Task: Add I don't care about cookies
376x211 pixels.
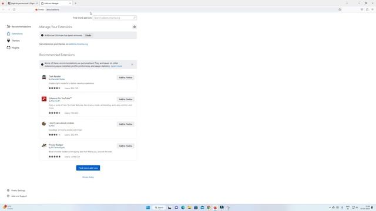Action: pyautogui.click(x=125, y=124)
